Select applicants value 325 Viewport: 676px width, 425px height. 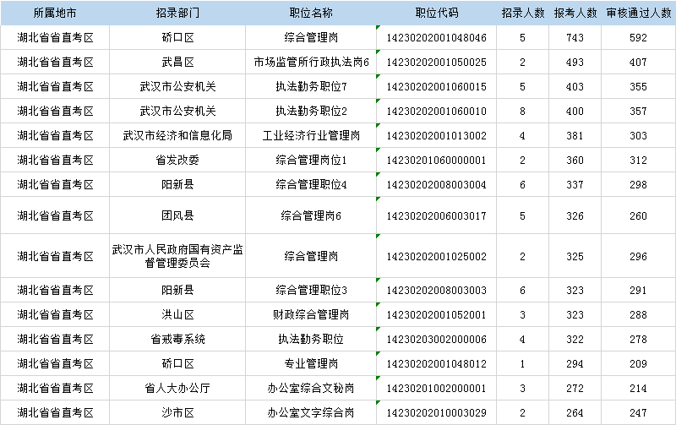coord(575,257)
